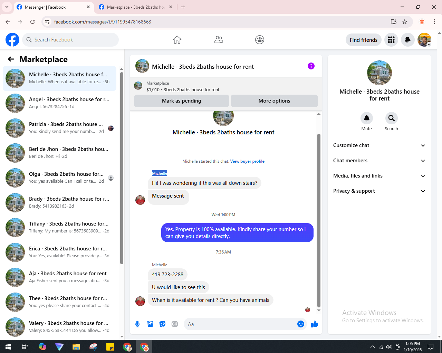View site information icon beside the URL
Screen dimensions: 442x353
[47, 22]
